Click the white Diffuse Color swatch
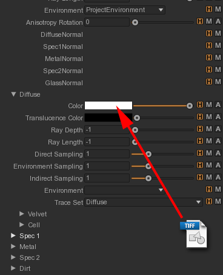The image size is (223, 275). 108,106
